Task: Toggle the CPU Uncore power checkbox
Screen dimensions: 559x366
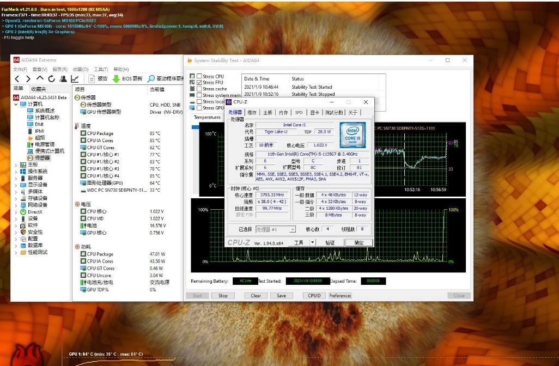Action: pyautogui.click(x=83, y=276)
